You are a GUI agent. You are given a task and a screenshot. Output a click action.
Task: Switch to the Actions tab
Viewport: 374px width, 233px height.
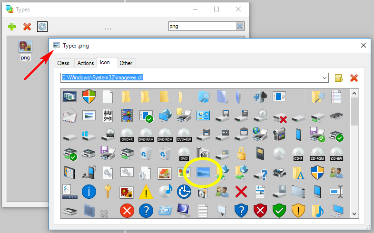(86, 63)
